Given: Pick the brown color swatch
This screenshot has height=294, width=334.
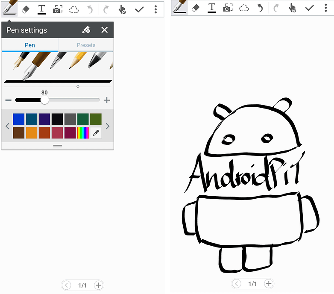Looking at the screenshot, I should [18, 133].
